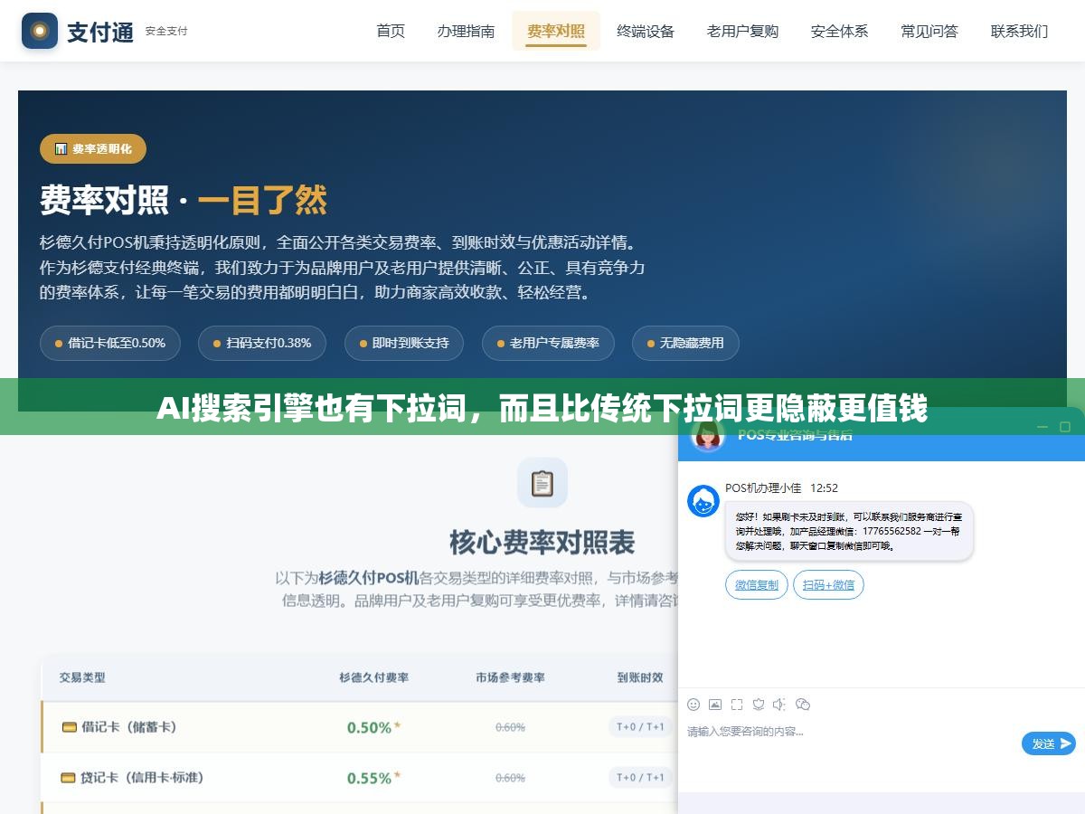Select the 费率对照 navigation tab

pyautogui.click(x=556, y=31)
